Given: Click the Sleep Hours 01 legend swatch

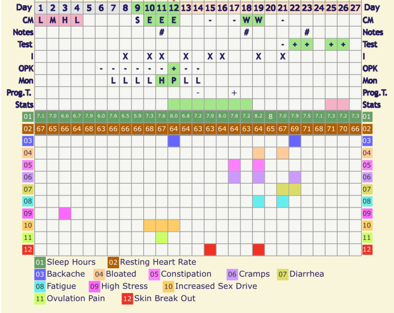Looking at the screenshot, I should tap(40, 262).
